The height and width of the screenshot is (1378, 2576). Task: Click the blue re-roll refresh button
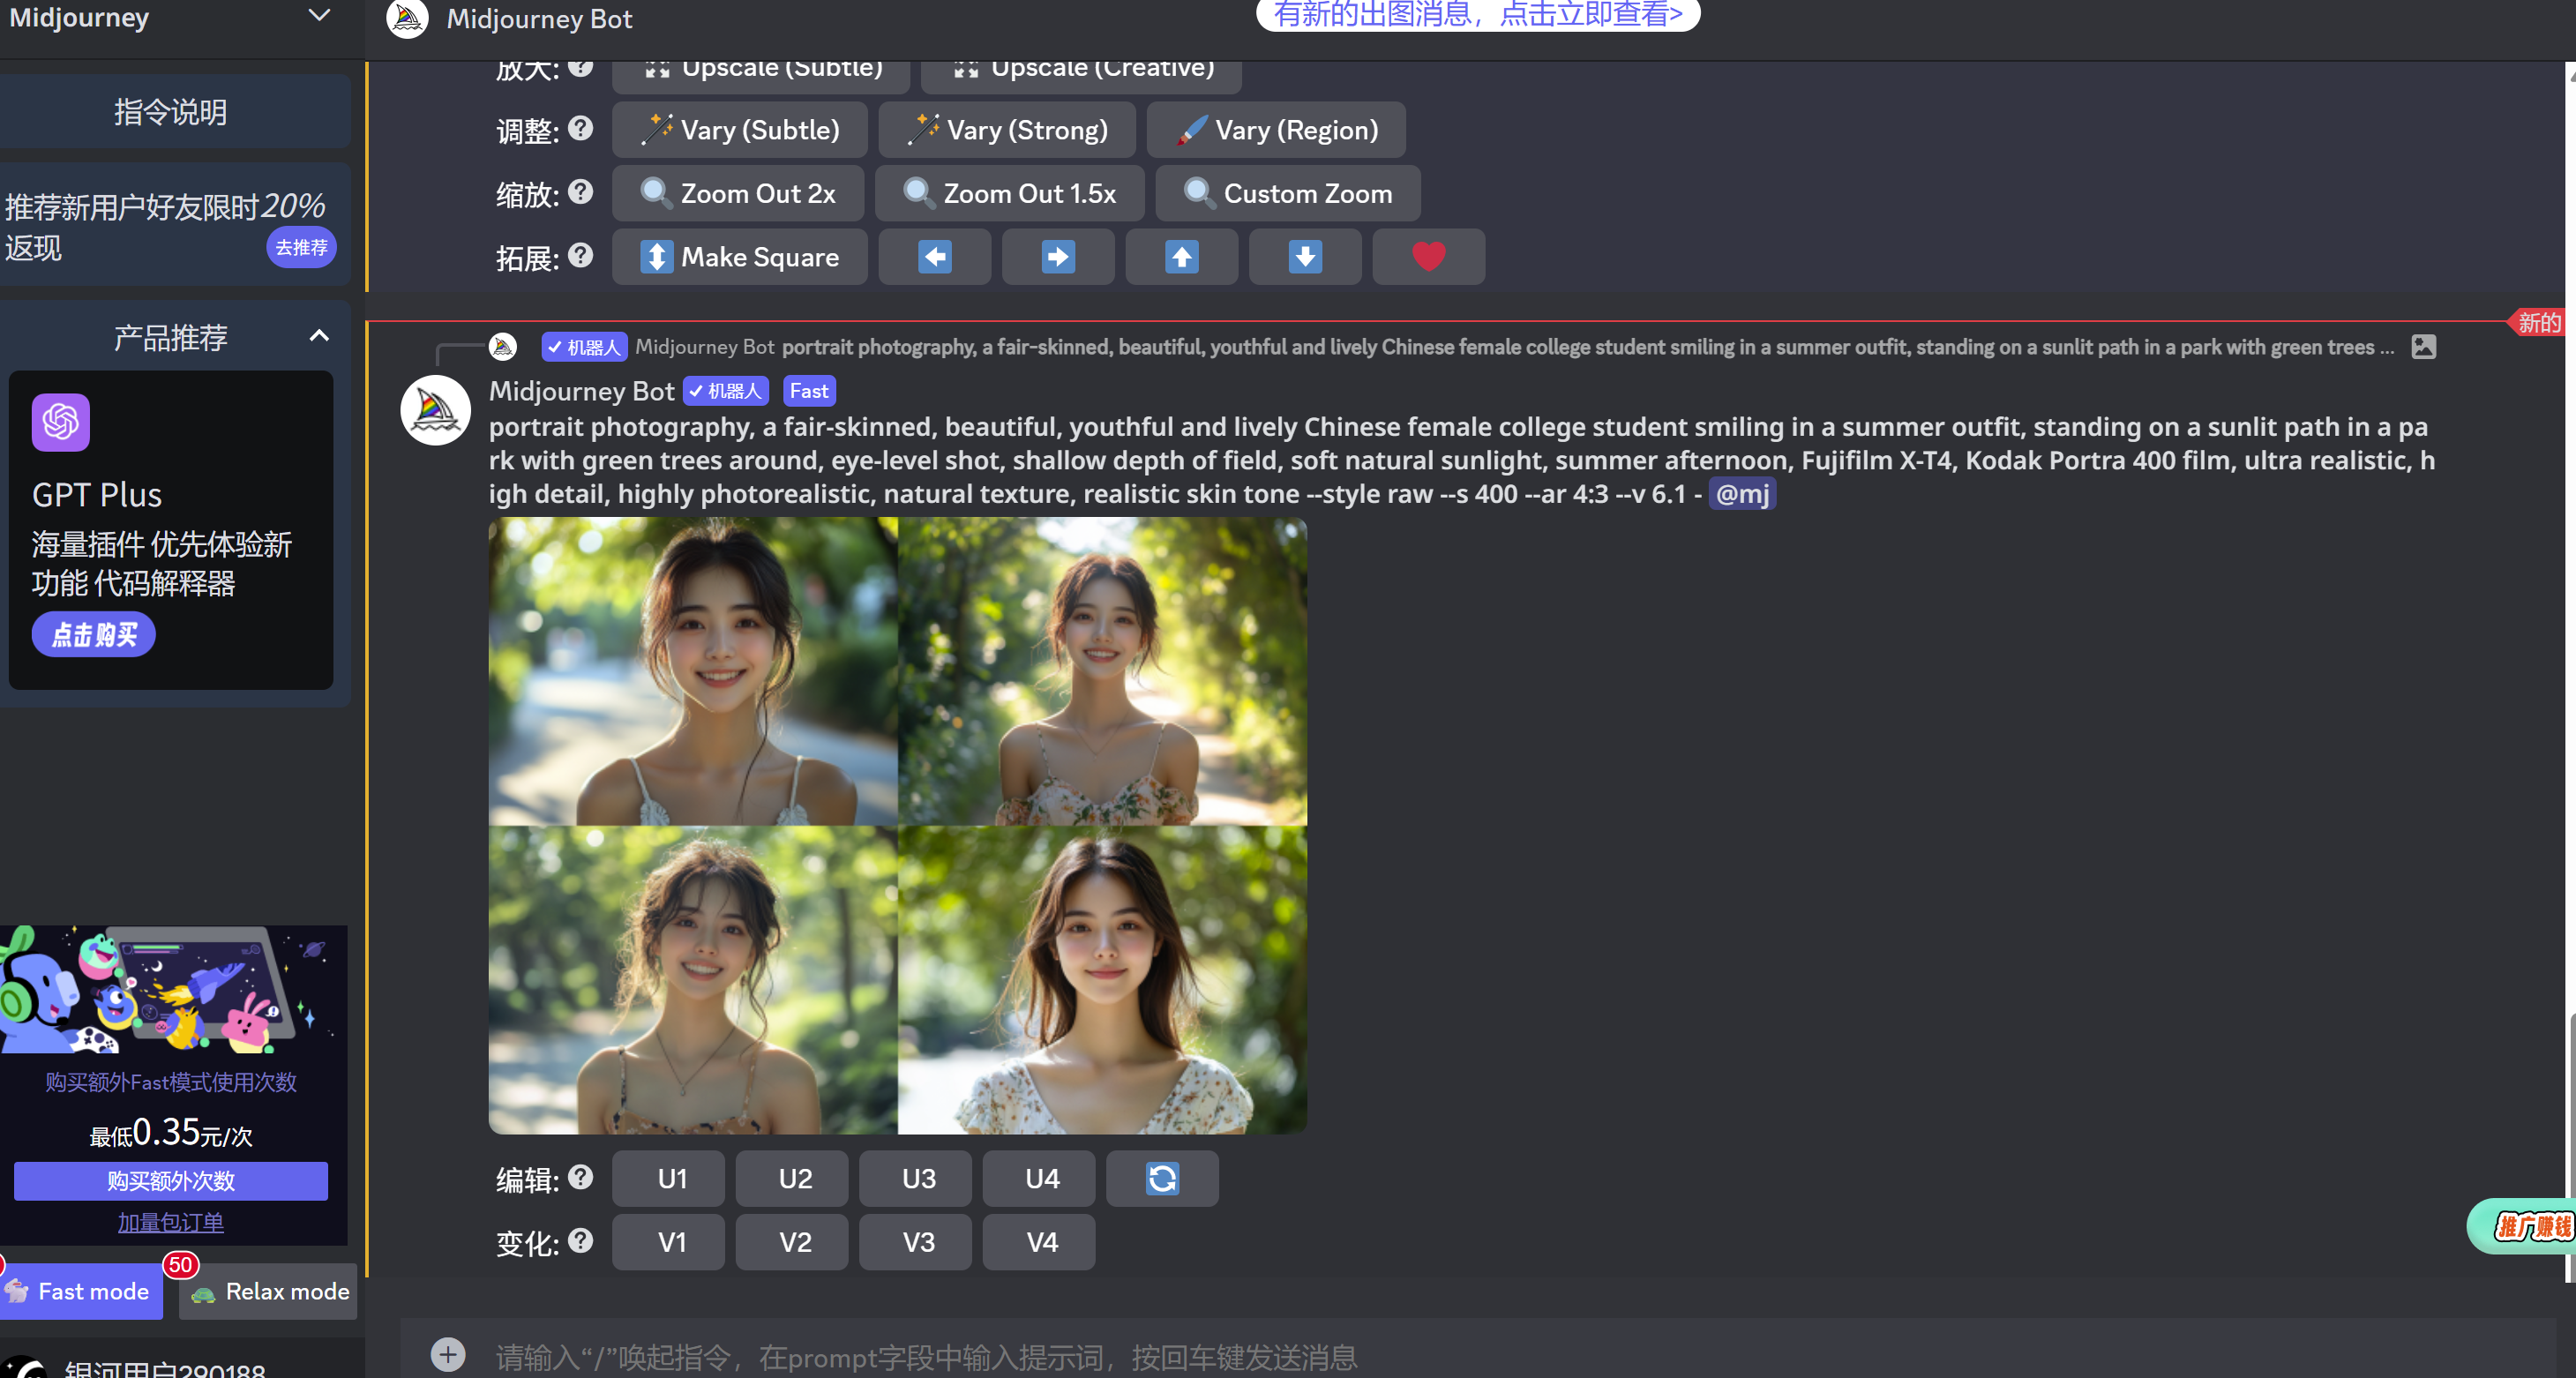coord(1162,1178)
